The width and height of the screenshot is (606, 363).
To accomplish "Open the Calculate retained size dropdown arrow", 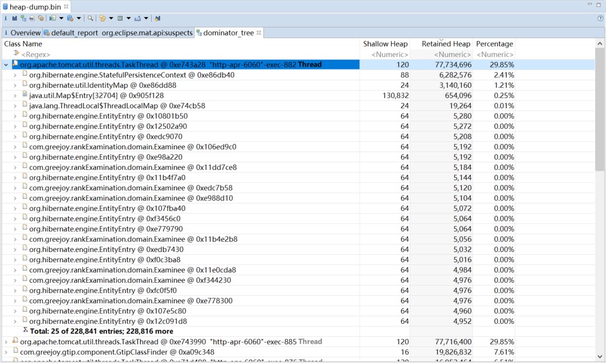I will (x=128, y=18).
